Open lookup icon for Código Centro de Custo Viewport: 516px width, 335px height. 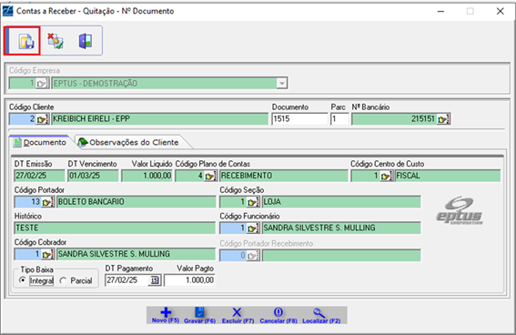(x=387, y=176)
